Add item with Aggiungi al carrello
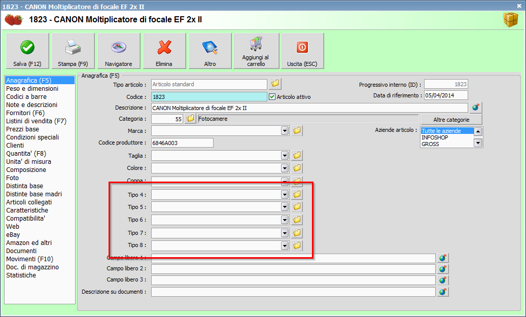This screenshot has width=526, height=317. (256, 51)
